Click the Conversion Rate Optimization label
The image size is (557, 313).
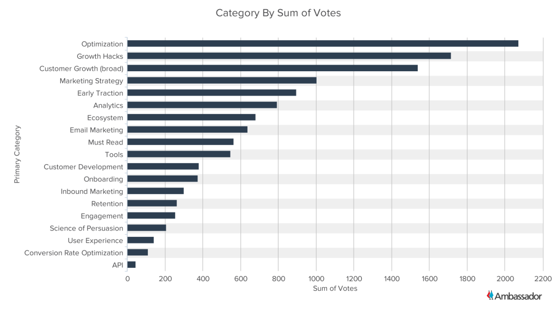point(74,253)
